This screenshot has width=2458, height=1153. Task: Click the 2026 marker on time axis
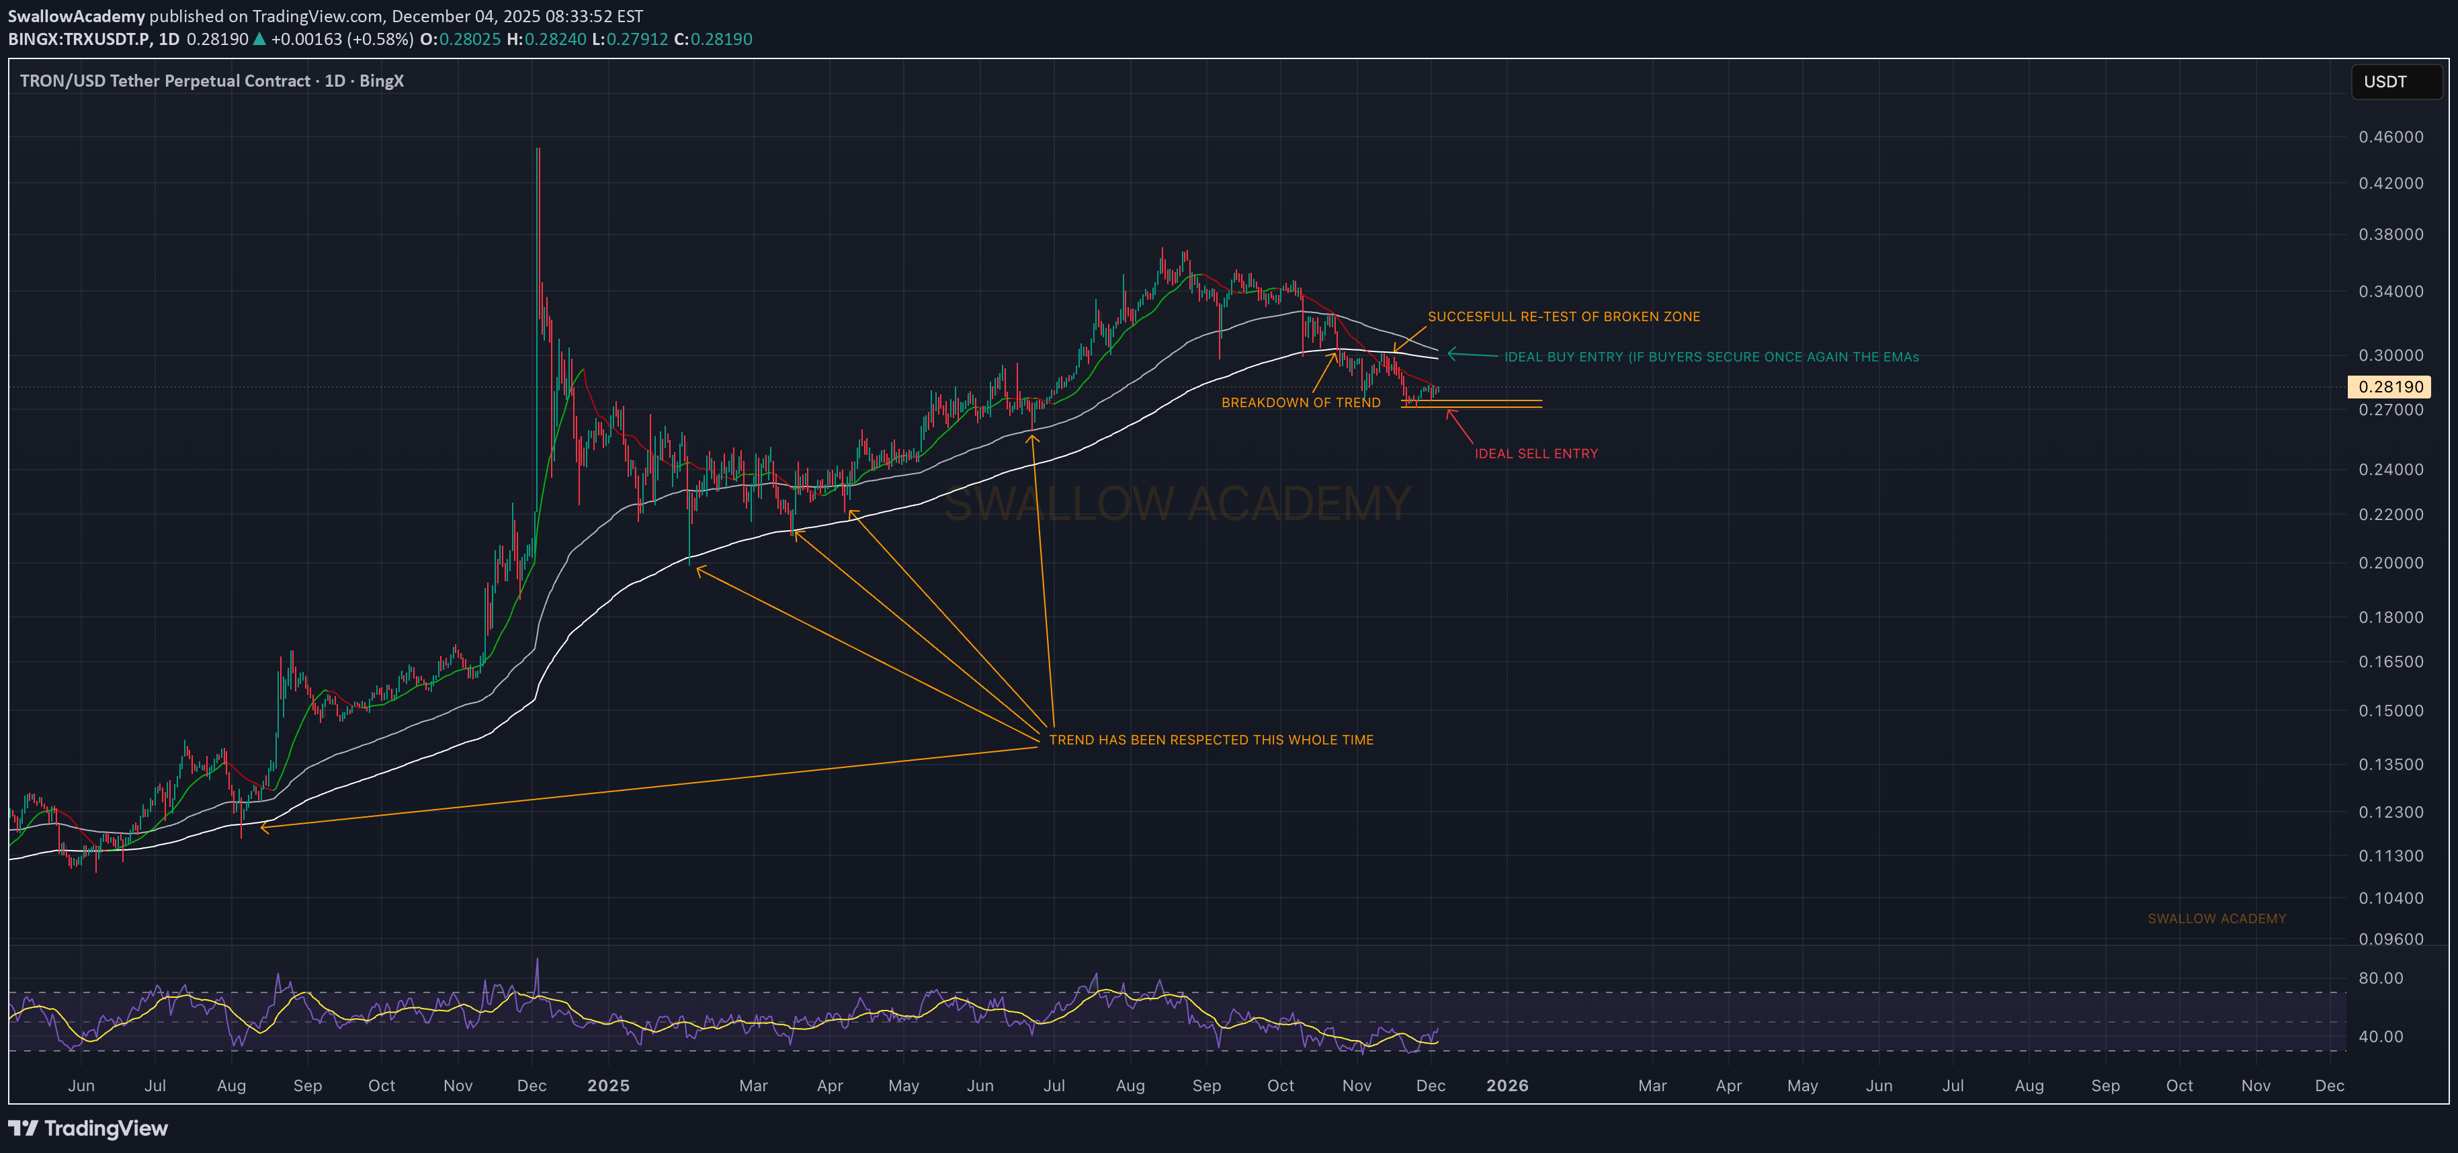pos(1507,1085)
